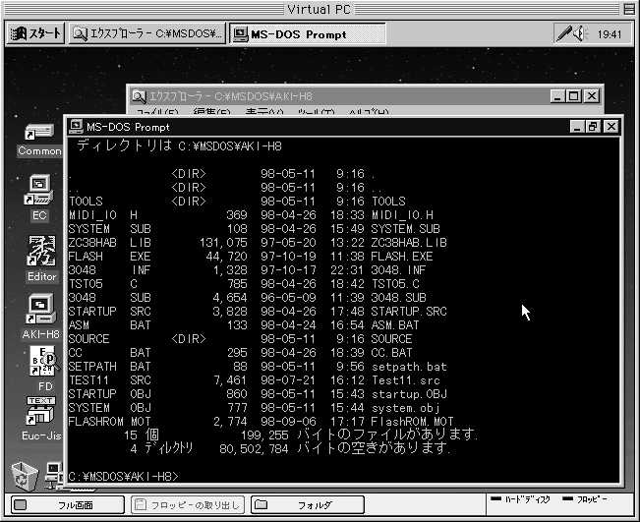
Task: Click the TST05.C file row
Action: coord(244,284)
